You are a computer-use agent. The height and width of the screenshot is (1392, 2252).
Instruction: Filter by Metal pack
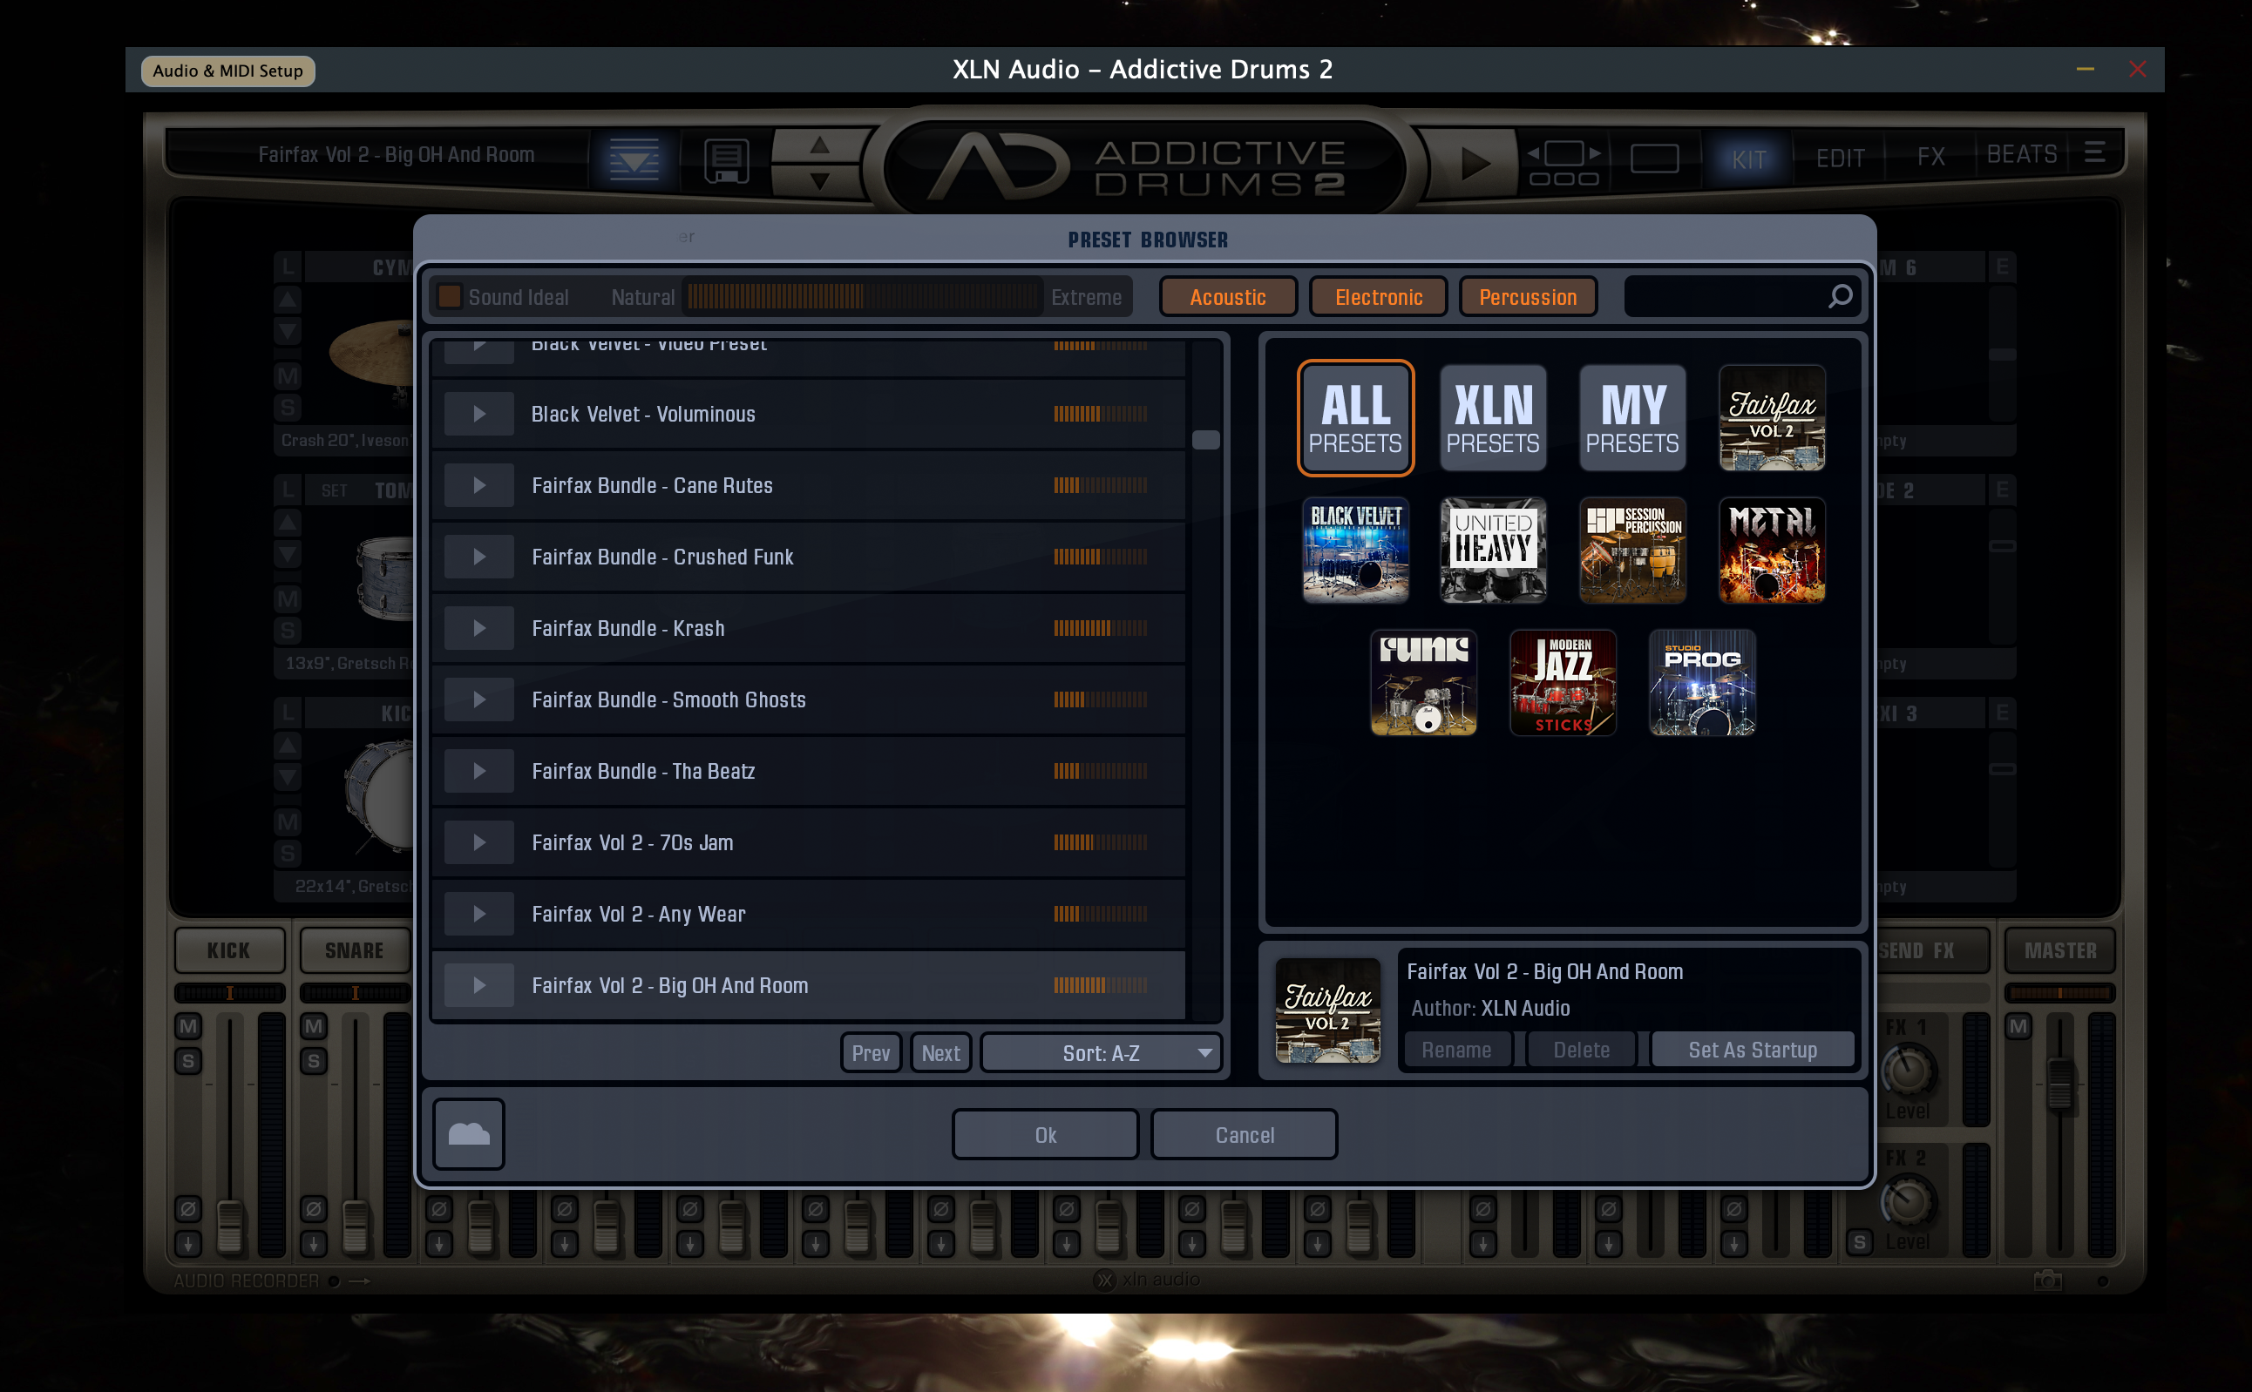pos(1771,551)
